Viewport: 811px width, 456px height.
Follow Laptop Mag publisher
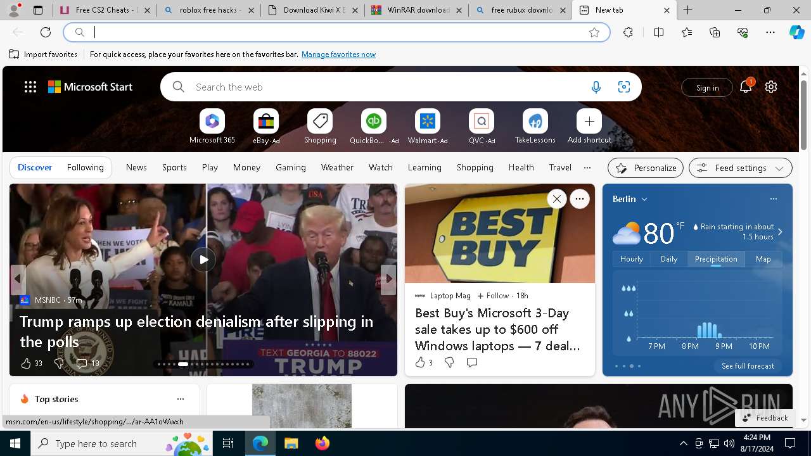(493, 296)
